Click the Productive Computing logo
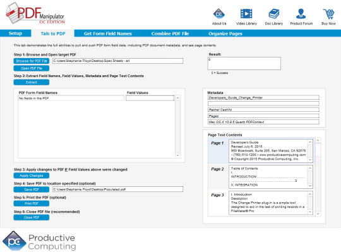Image resolution: width=341 pixels, height=252 pixels. click(x=39, y=241)
